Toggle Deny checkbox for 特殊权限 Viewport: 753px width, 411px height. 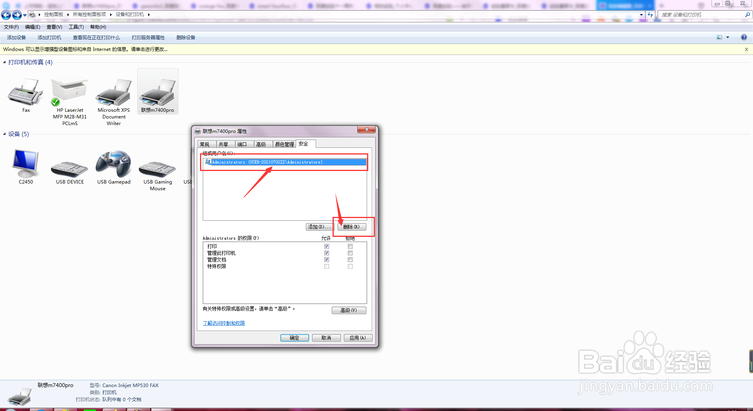click(350, 266)
